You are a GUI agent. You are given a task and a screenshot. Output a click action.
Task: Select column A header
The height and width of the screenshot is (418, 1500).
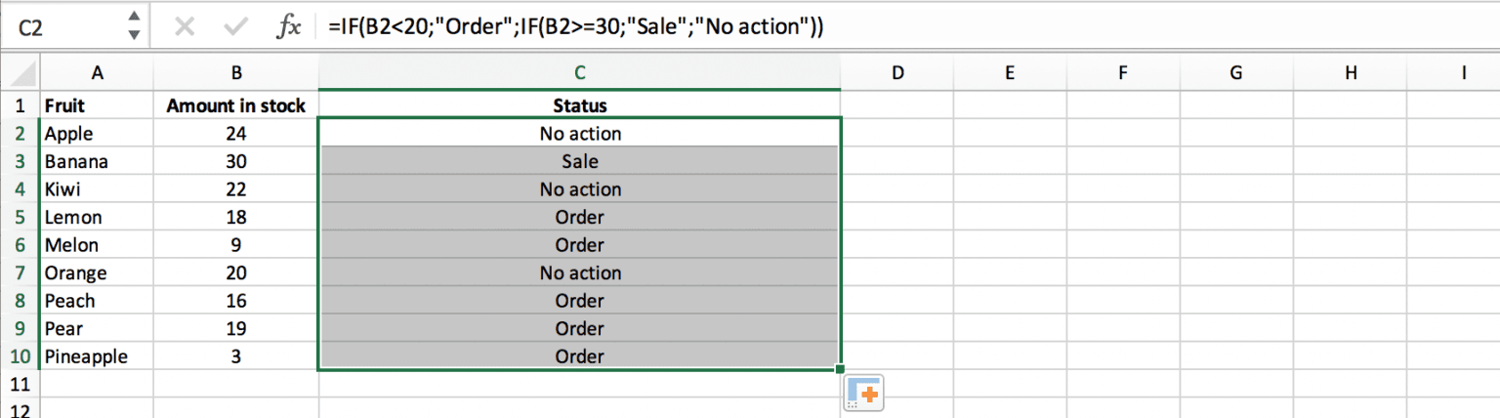[97, 72]
